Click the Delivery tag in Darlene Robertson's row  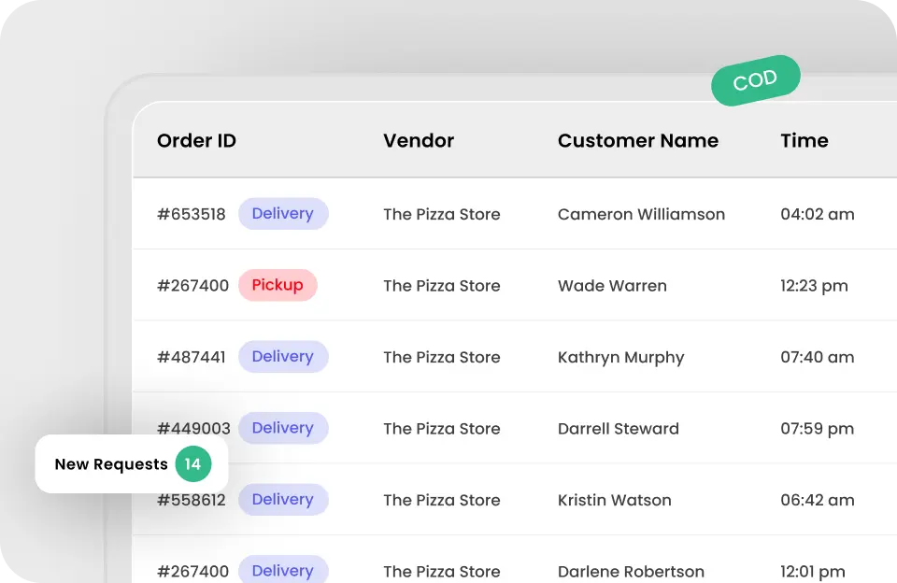tap(283, 570)
